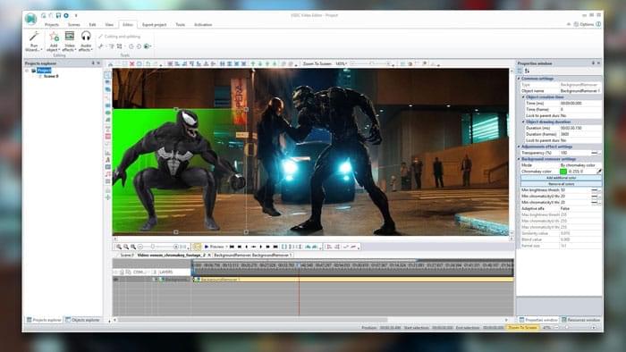Edit the Duration (ms) value field
626x352 pixels.
tap(580, 128)
